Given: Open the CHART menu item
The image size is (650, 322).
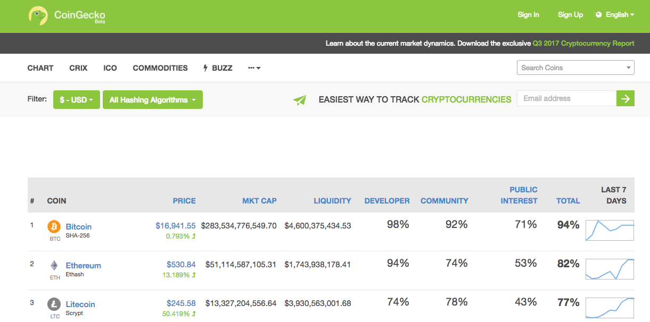Looking at the screenshot, I should tap(40, 68).
